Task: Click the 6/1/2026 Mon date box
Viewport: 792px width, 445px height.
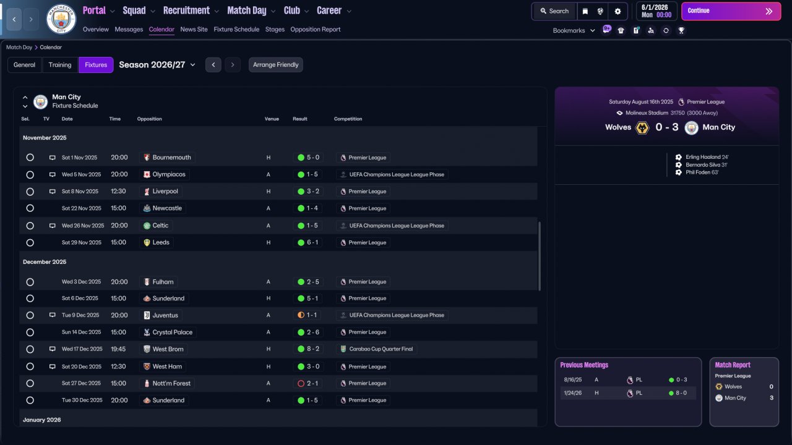Action: [x=656, y=11]
